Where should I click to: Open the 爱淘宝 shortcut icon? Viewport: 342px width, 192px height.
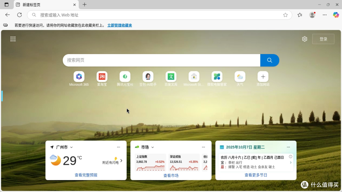coord(102,77)
